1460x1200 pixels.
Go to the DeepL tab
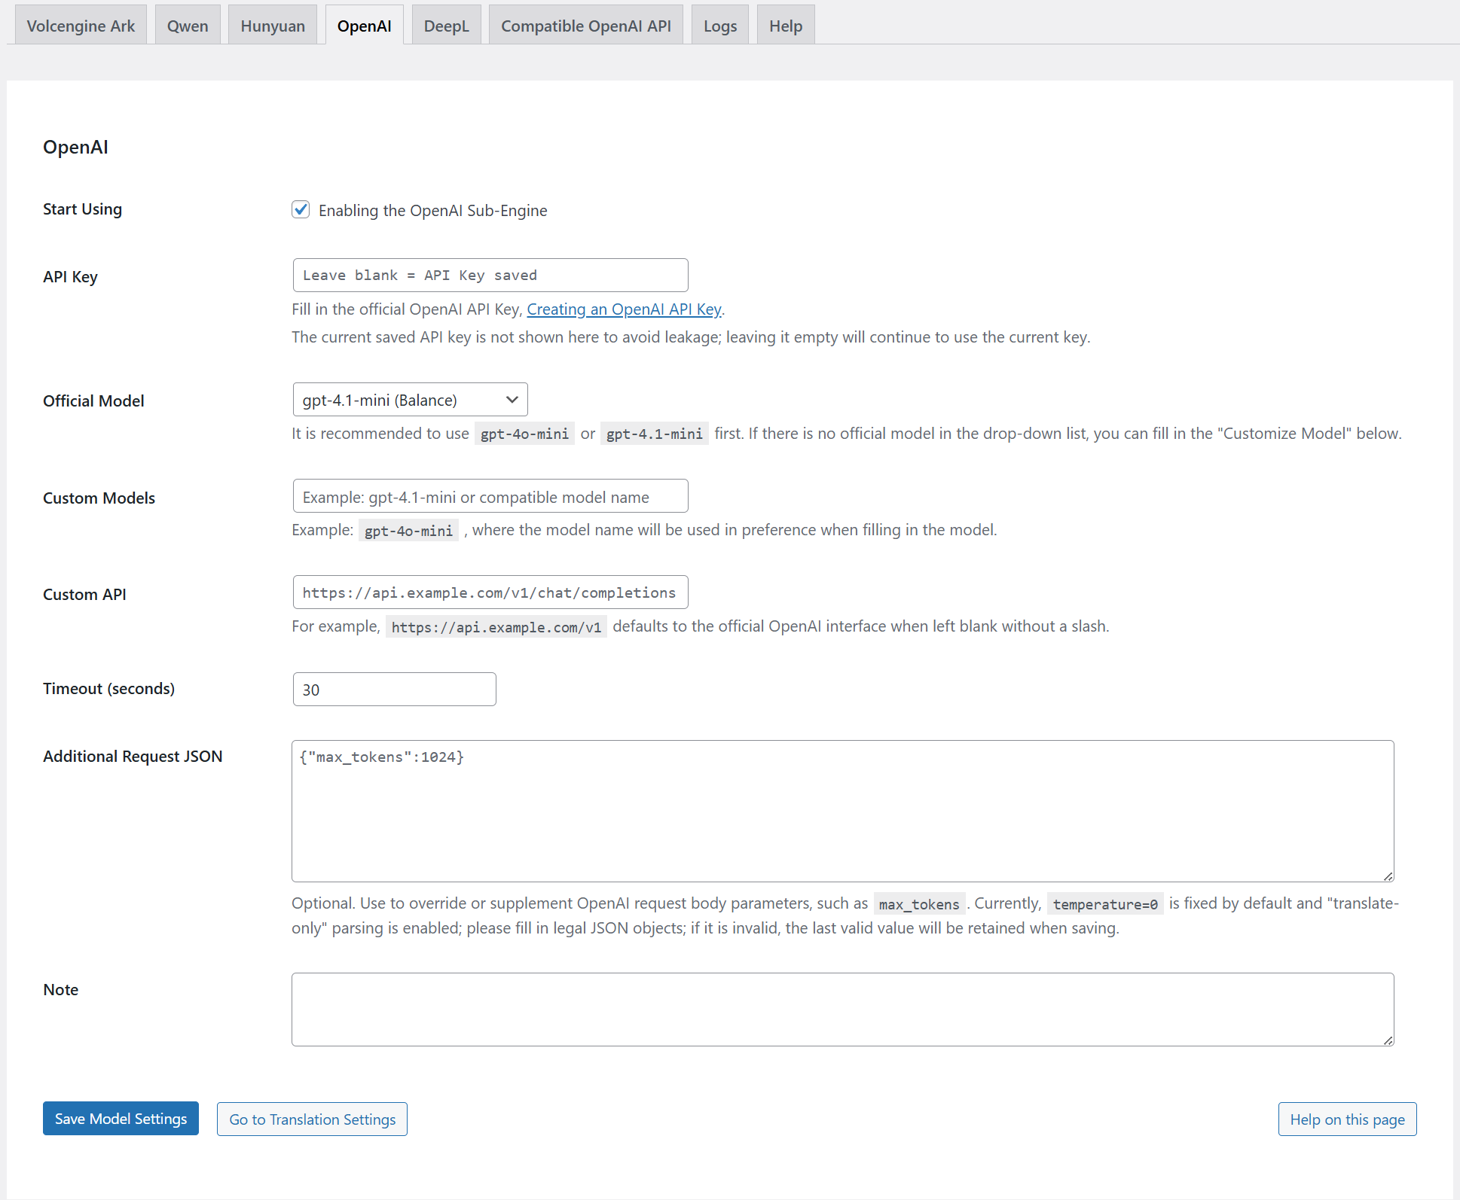tap(447, 26)
